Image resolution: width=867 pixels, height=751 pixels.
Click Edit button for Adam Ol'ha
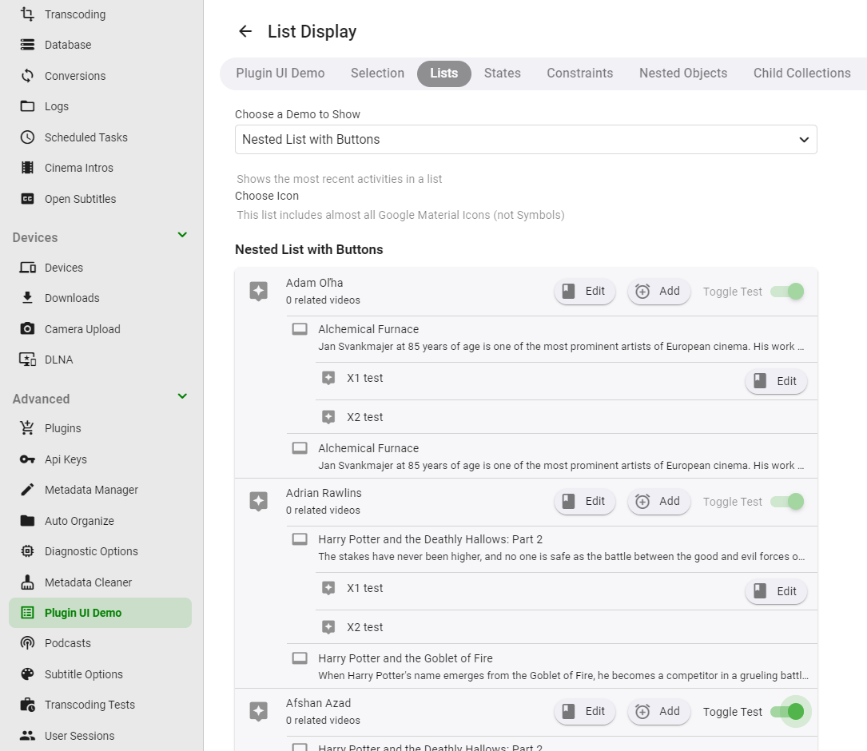coord(585,292)
